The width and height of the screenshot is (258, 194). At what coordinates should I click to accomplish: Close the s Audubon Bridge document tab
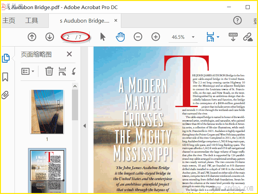tap(116, 20)
